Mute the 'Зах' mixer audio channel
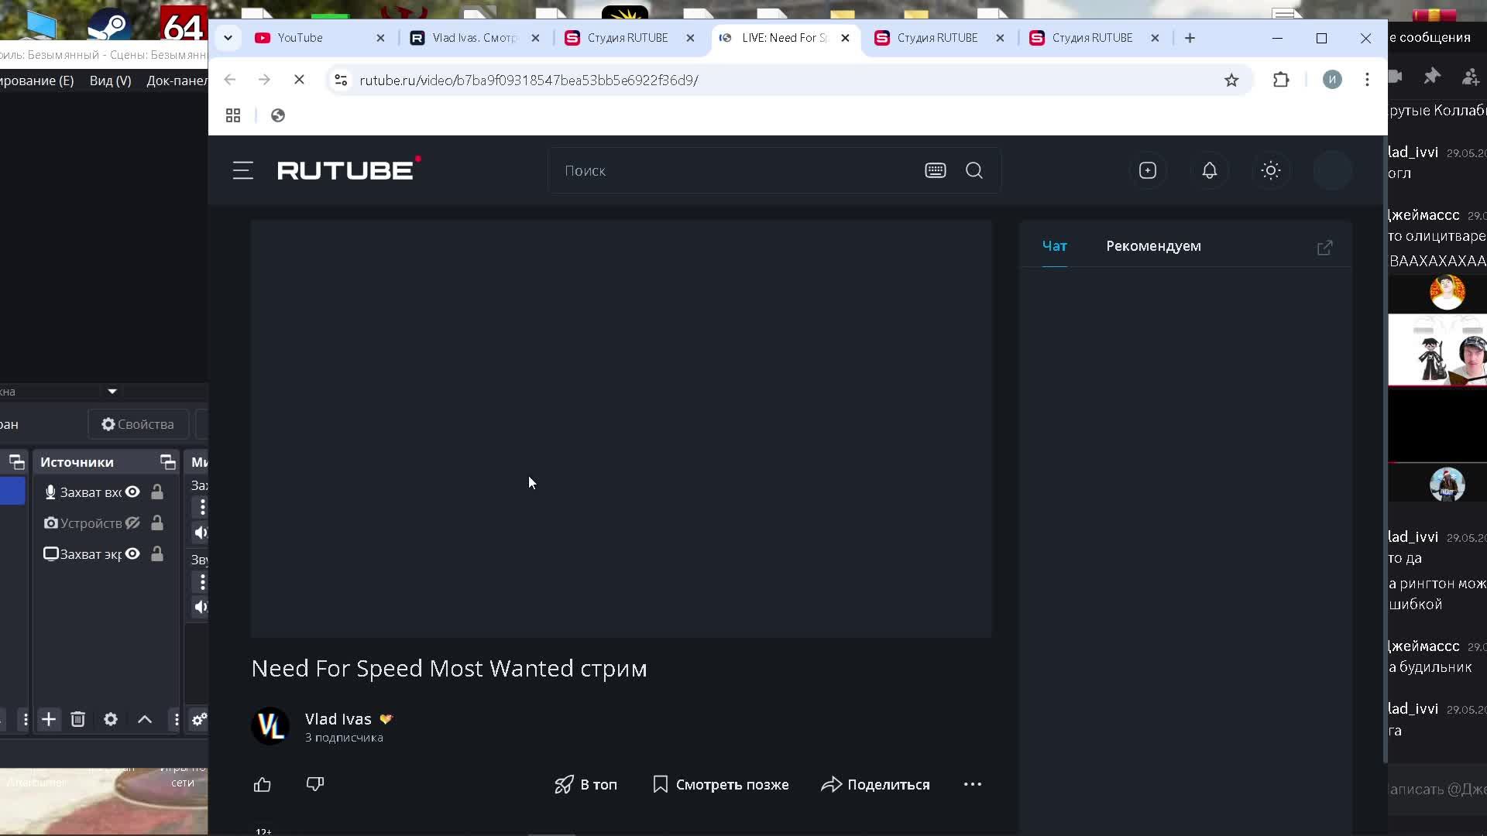1487x836 pixels. pyautogui.click(x=201, y=533)
